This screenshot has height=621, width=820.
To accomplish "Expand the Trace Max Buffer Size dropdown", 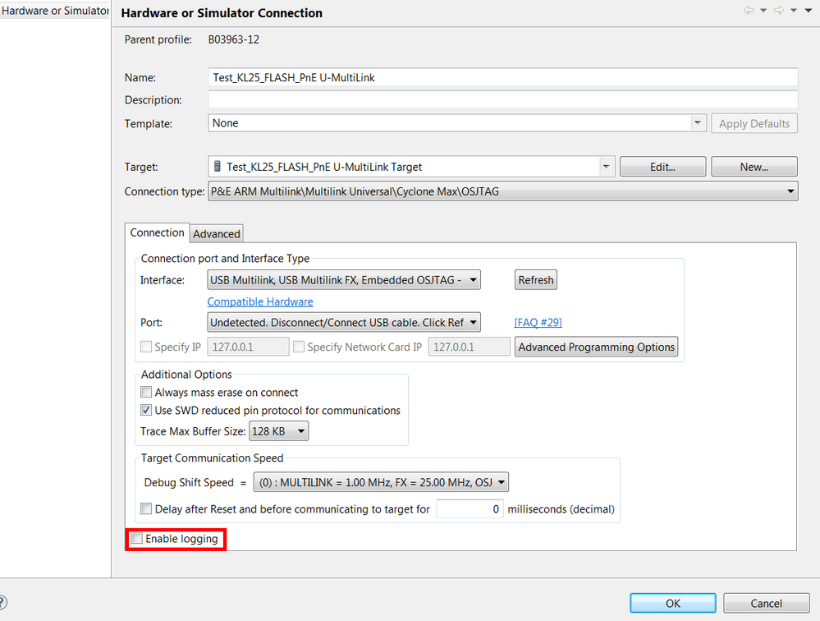I will pos(300,431).
